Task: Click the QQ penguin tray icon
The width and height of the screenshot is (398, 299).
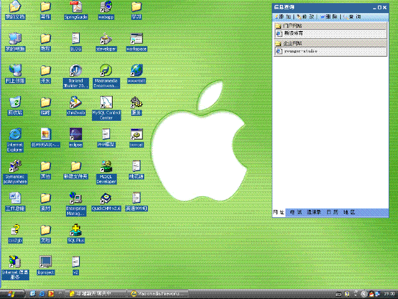Action: (371, 294)
